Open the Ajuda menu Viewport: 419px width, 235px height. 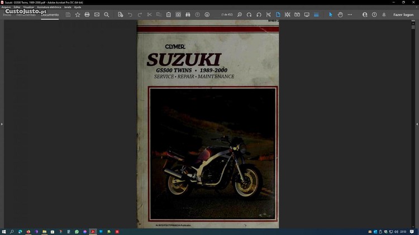tap(78, 7)
